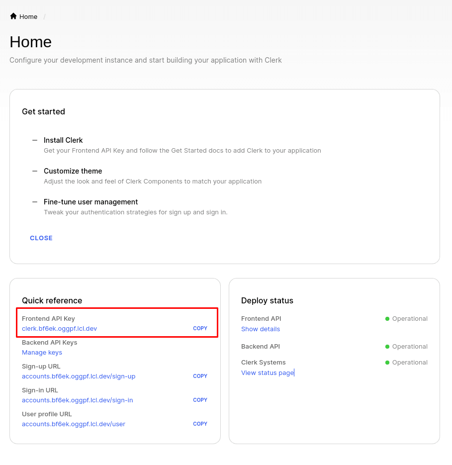Copy the Frontend API Key
The image size is (452, 465).
tap(200, 328)
